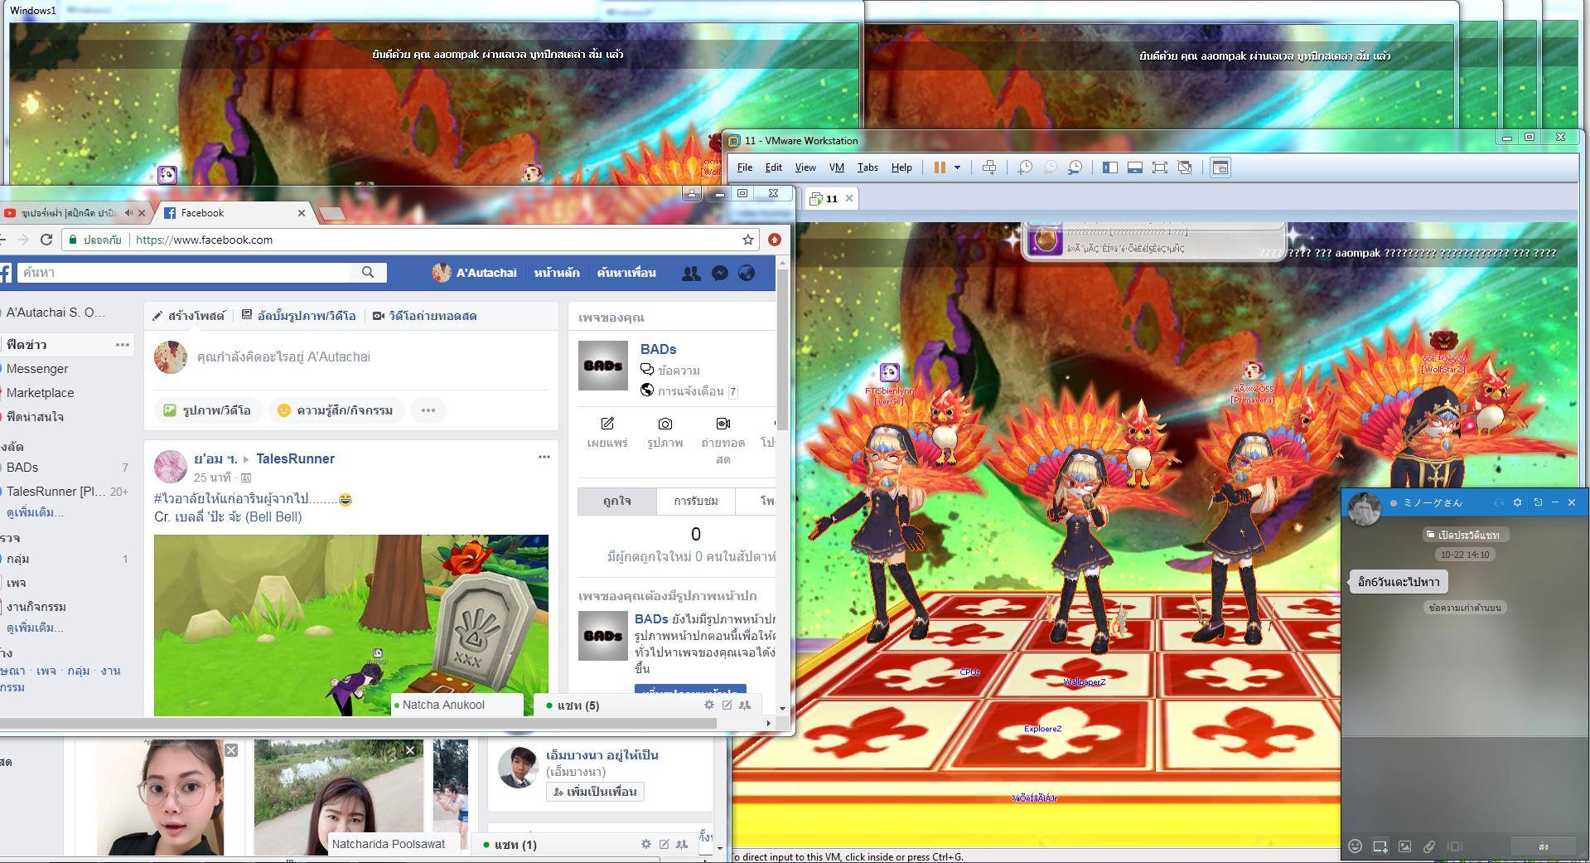Image resolution: width=1590 pixels, height=863 pixels.
Task: Select the การรับชม tab in BADs panel
Action: coord(696,501)
